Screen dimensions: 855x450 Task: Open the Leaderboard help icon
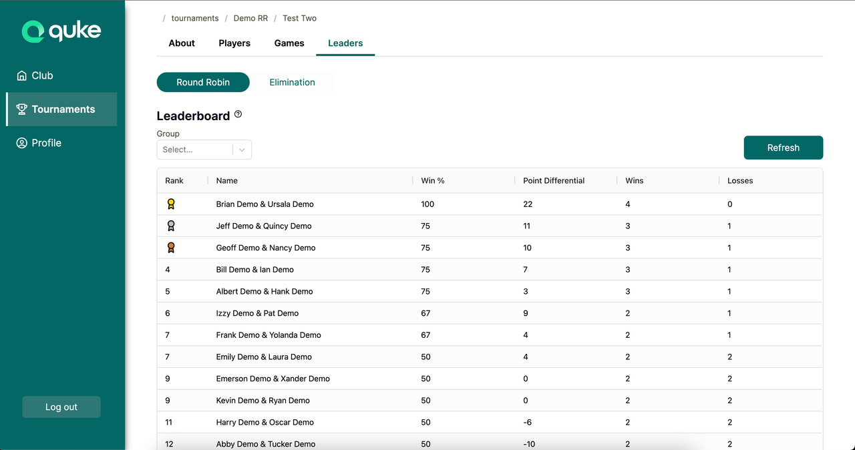point(238,114)
